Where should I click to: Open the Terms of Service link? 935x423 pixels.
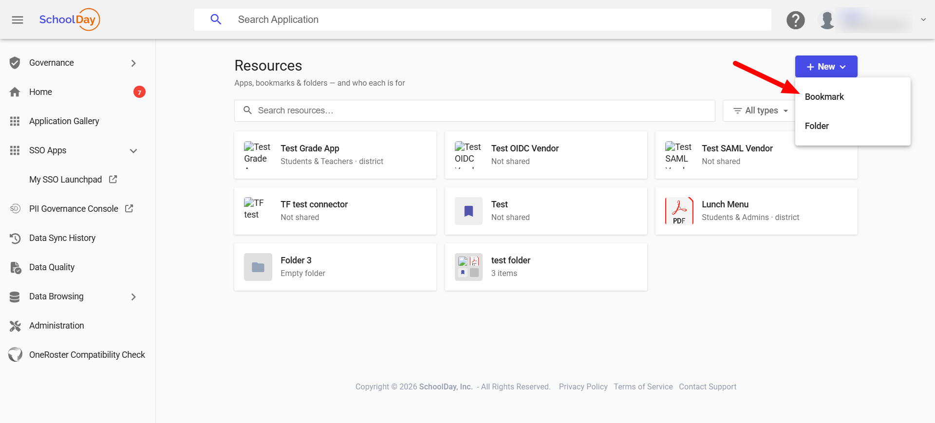[x=643, y=386]
